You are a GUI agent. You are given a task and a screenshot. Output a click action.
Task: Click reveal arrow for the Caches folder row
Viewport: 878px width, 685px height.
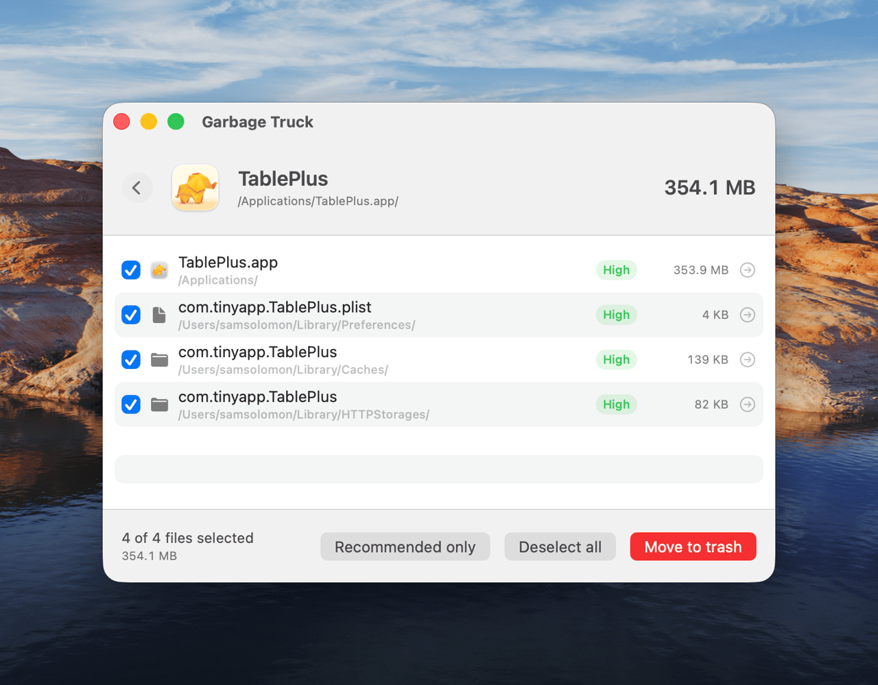pos(748,359)
